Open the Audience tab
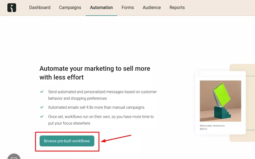This screenshot has height=159, width=255. click(152, 8)
